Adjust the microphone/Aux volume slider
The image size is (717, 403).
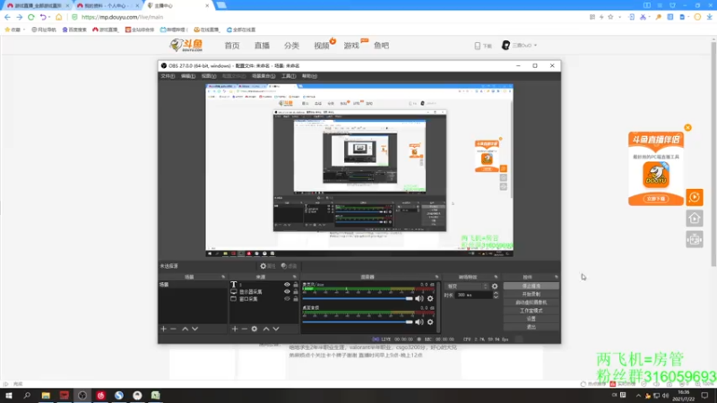(x=357, y=298)
